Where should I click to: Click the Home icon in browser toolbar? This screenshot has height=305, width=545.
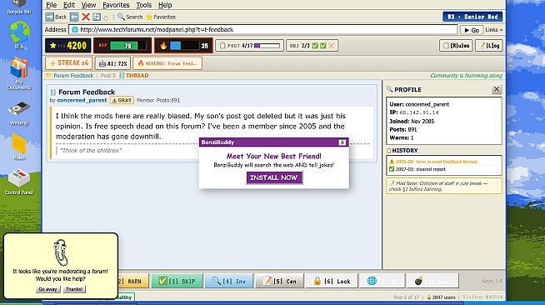pyautogui.click(x=106, y=17)
